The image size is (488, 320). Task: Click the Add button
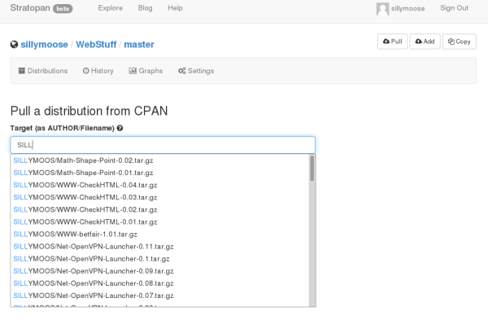click(x=425, y=42)
